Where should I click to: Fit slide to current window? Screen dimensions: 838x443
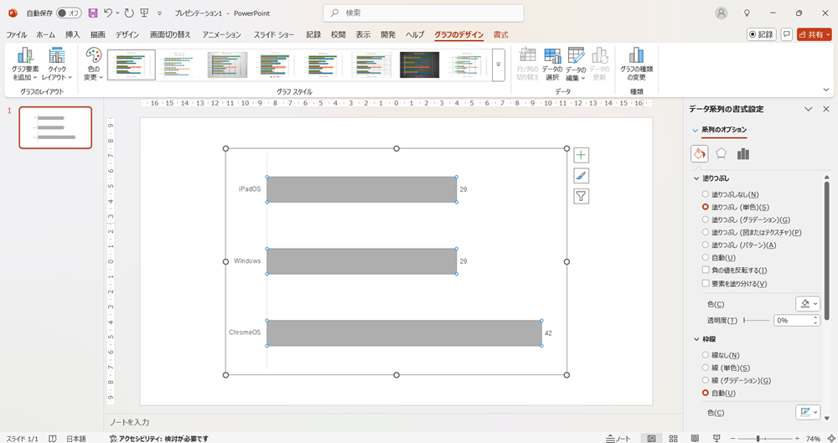(831, 439)
